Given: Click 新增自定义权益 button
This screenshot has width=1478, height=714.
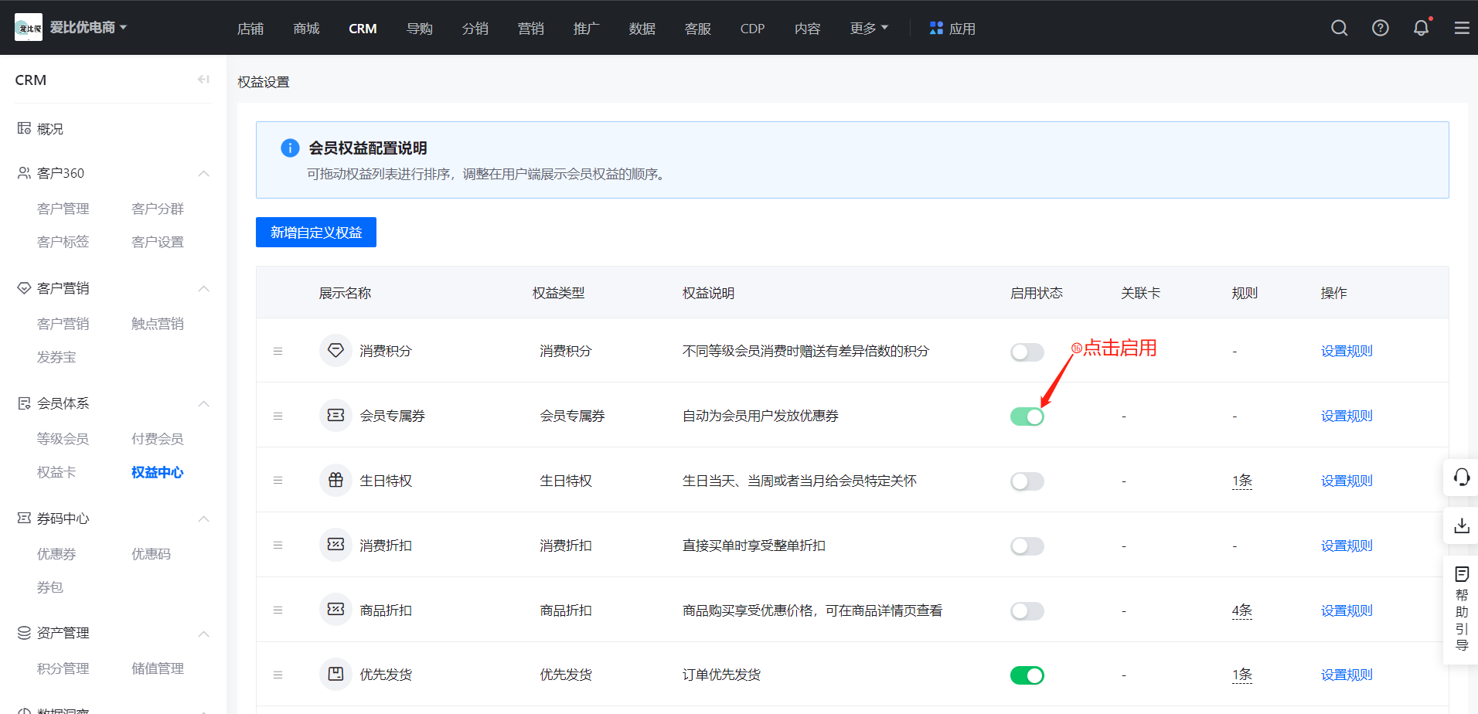Looking at the screenshot, I should tap(316, 233).
